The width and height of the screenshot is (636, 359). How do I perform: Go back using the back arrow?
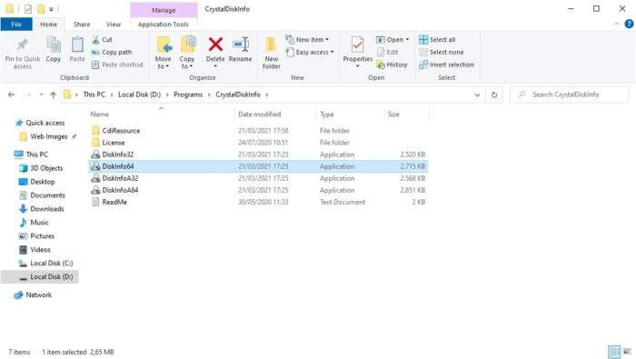tap(11, 95)
